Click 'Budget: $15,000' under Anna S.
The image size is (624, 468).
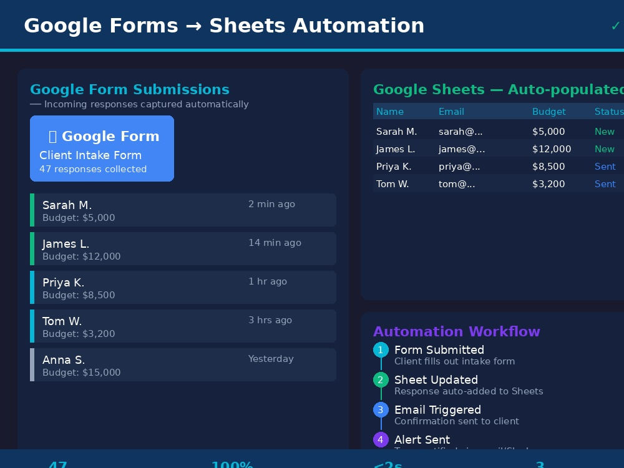point(81,373)
